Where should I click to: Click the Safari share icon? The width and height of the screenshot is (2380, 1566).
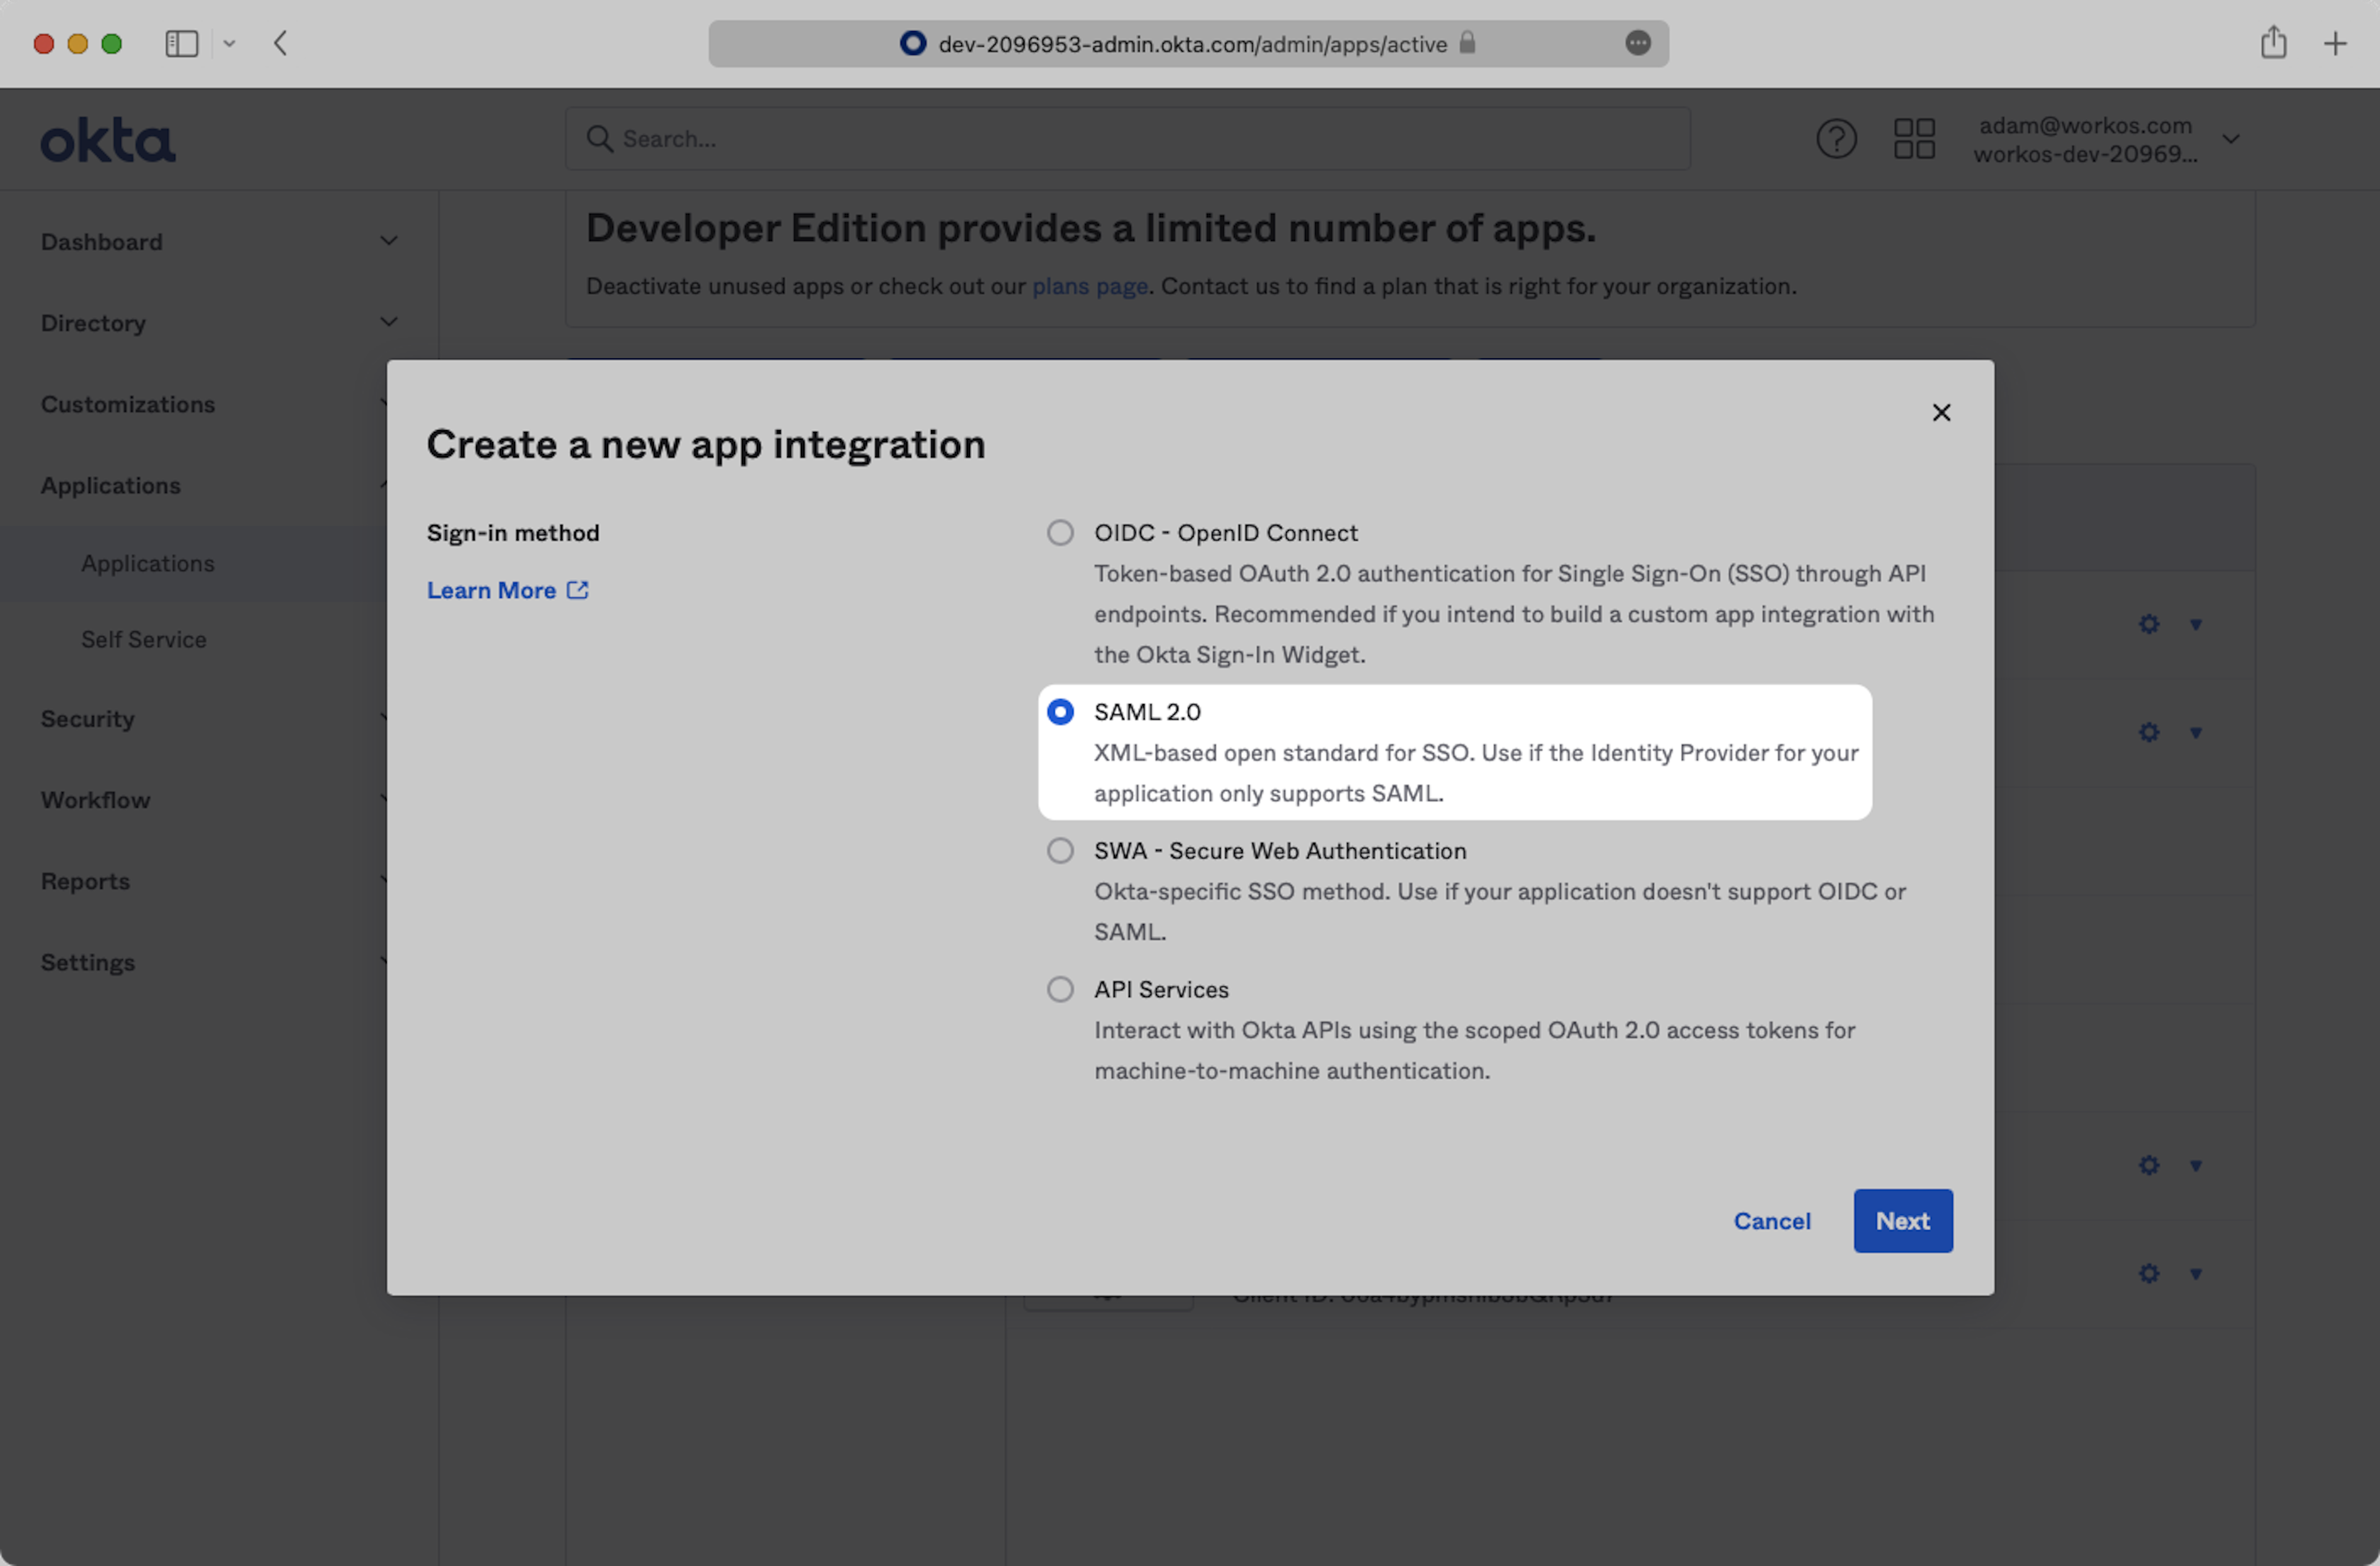click(x=2273, y=43)
